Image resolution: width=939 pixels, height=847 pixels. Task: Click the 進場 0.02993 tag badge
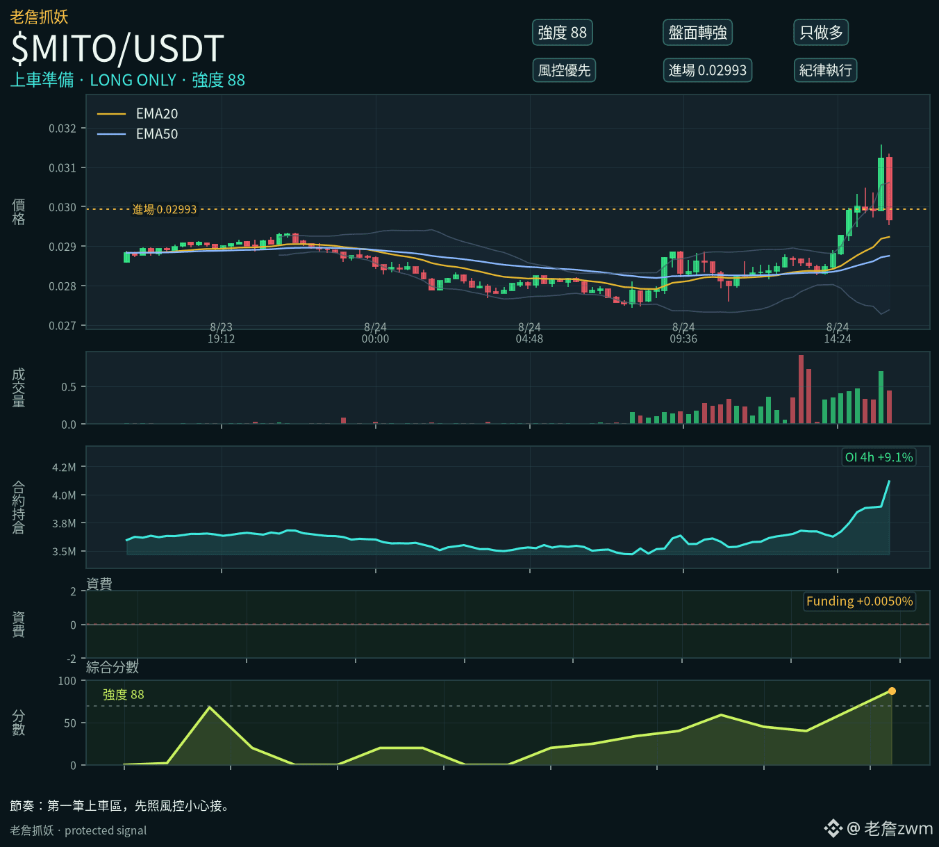[x=707, y=70]
